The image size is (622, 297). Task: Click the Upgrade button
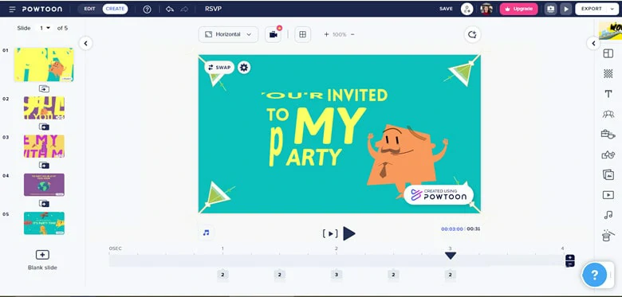(519, 9)
